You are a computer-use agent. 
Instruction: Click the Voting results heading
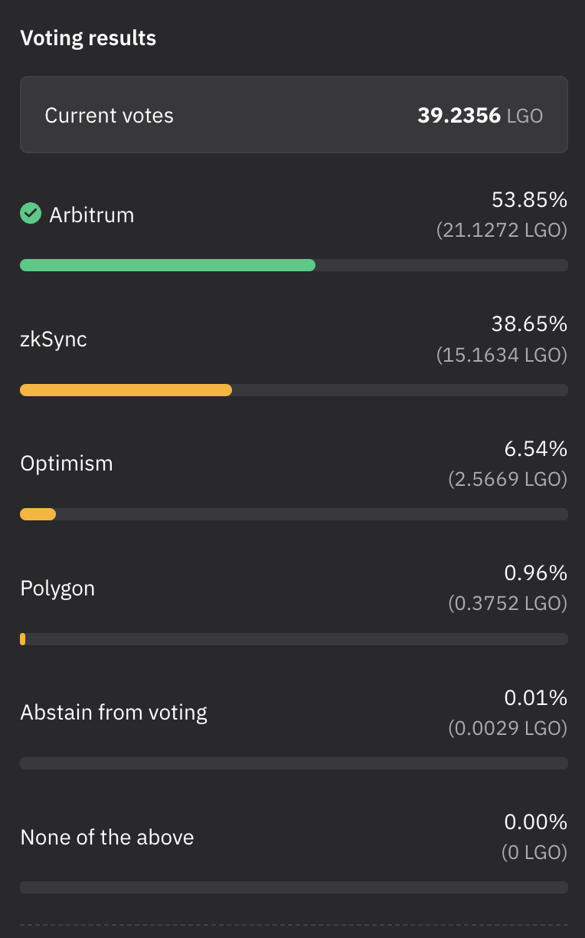88,38
